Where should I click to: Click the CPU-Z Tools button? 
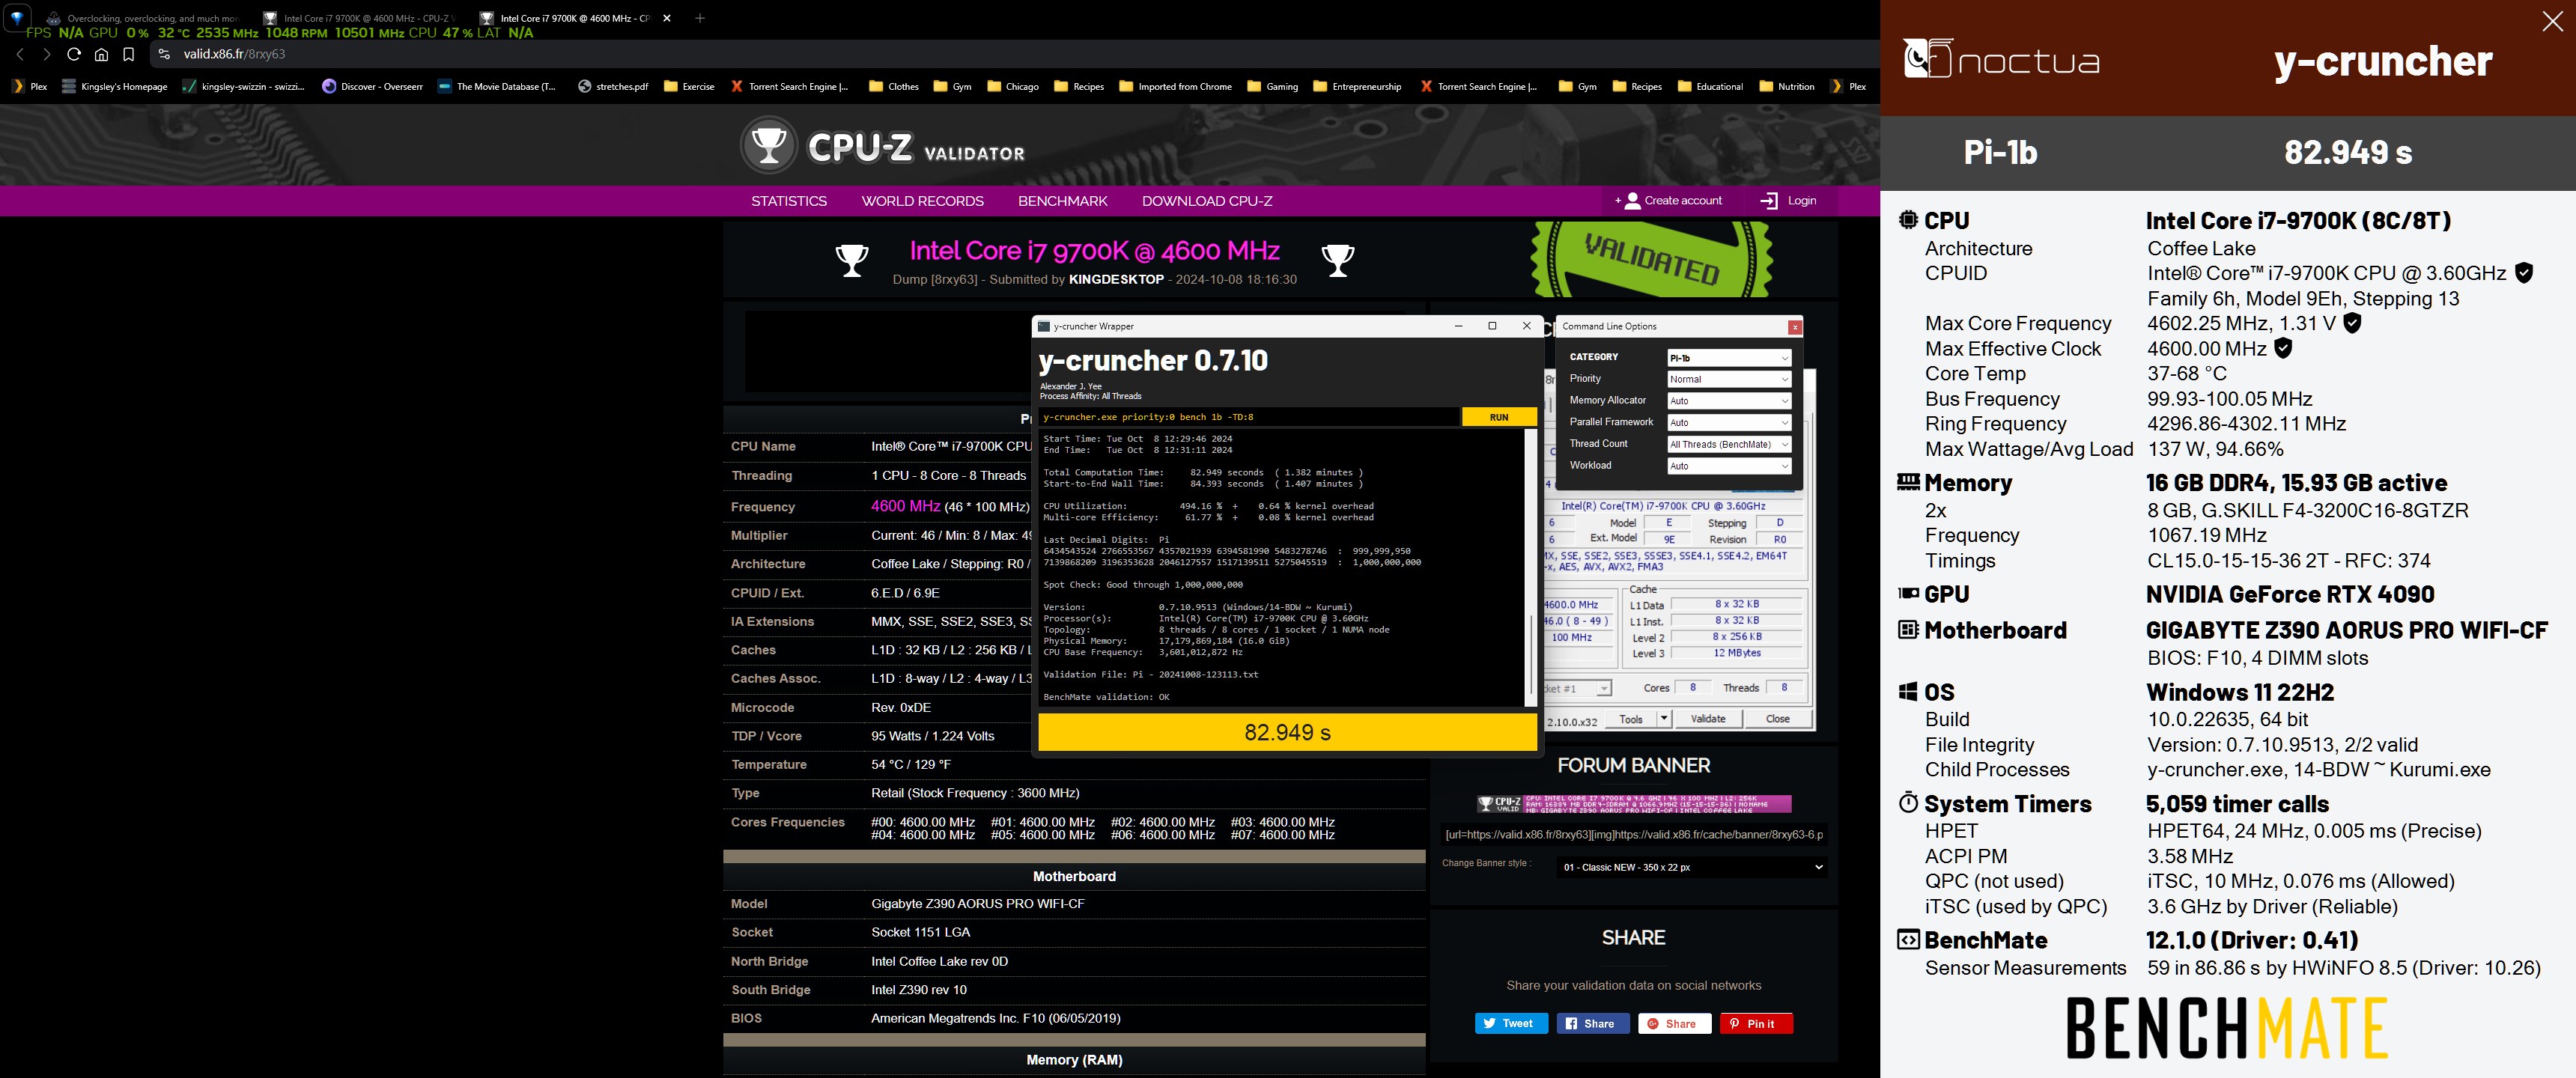(x=1630, y=718)
